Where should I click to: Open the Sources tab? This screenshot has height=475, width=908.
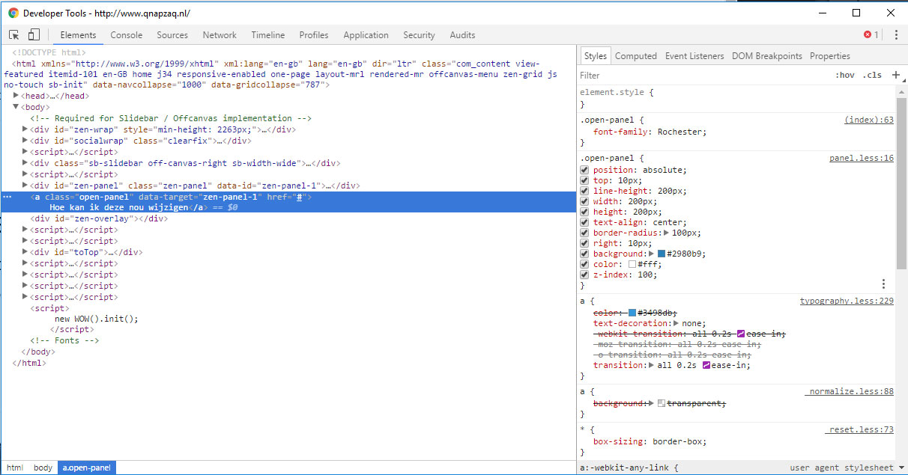pos(172,35)
